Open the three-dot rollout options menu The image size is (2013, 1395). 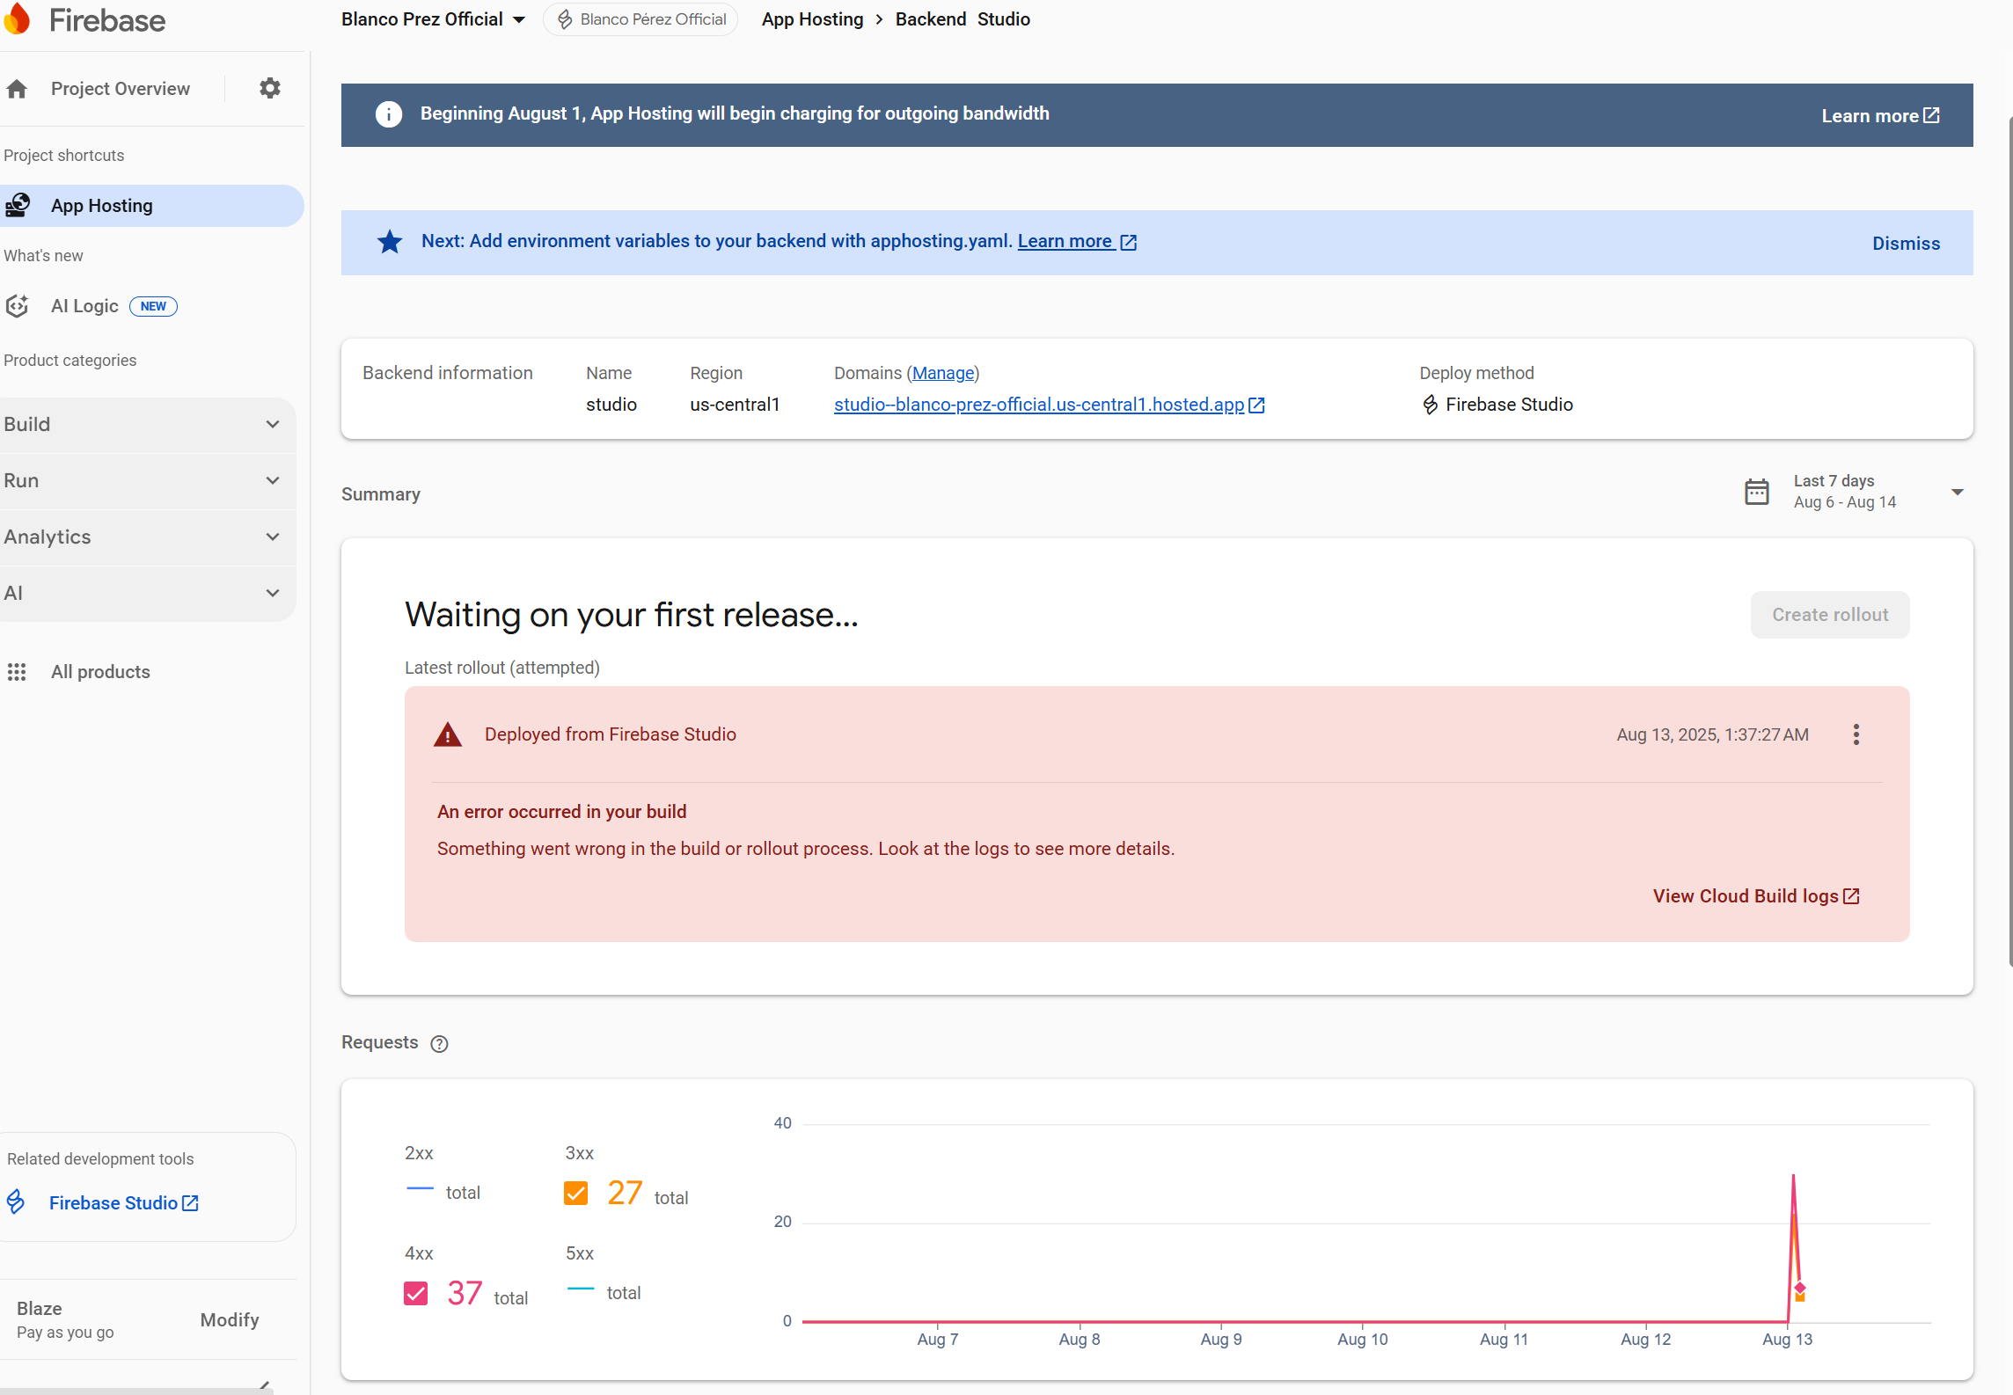pos(1856,734)
